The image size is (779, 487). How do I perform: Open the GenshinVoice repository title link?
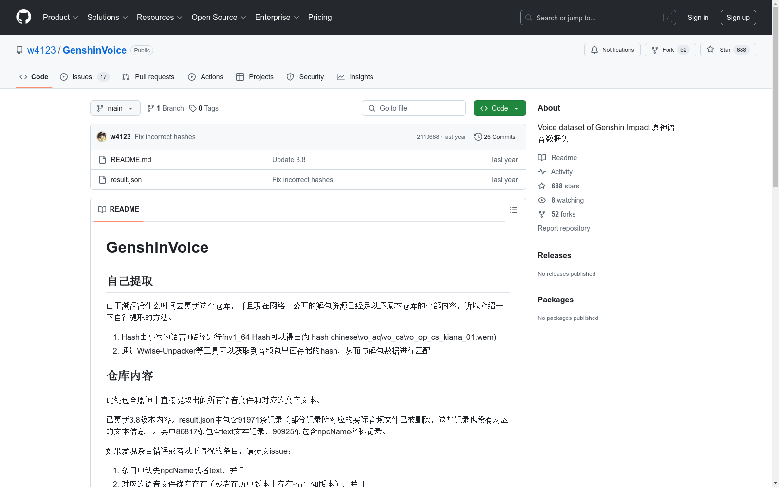(94, 50)
